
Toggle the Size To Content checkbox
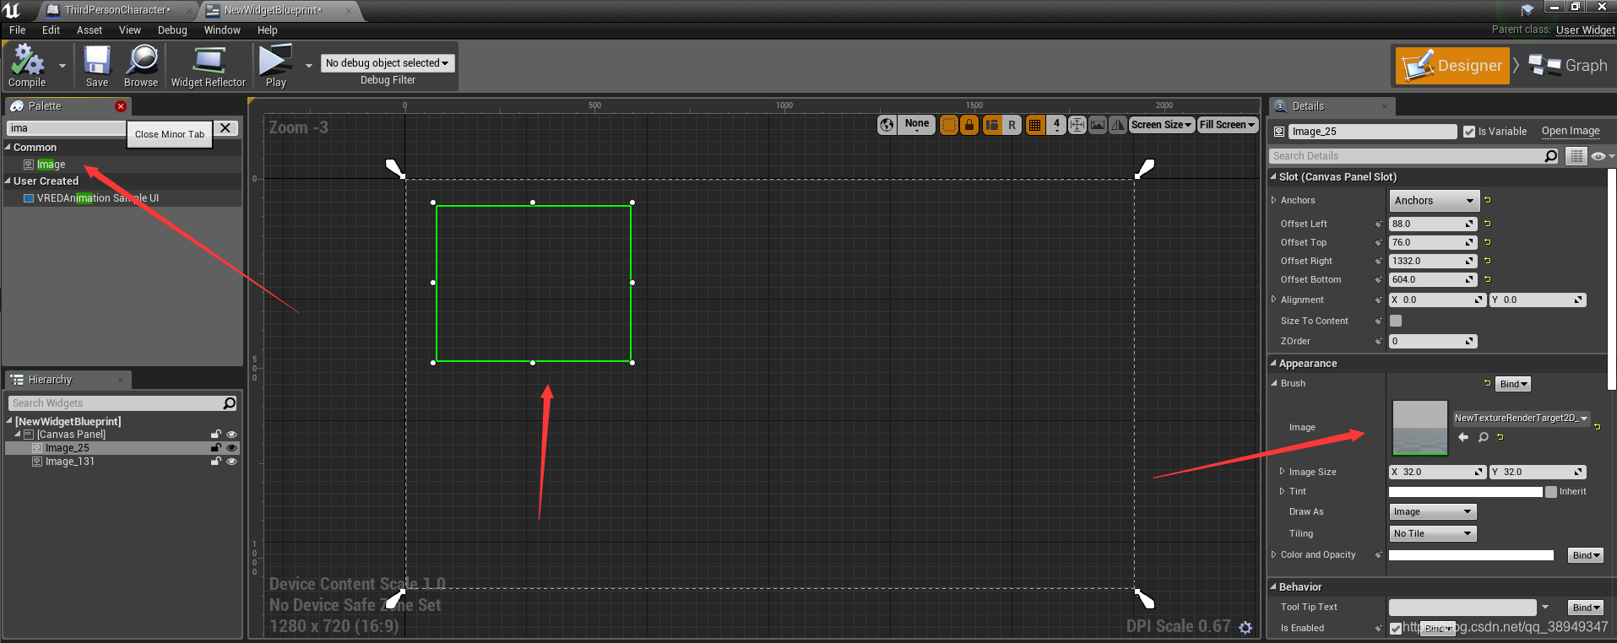[x=1396, y=321]
